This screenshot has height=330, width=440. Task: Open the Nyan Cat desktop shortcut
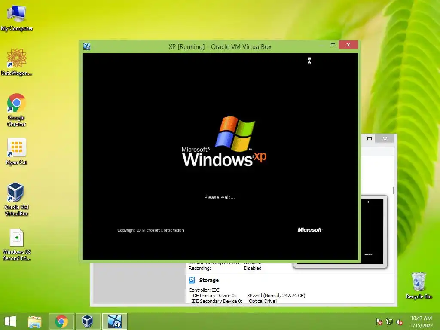(x=17, y=152)
